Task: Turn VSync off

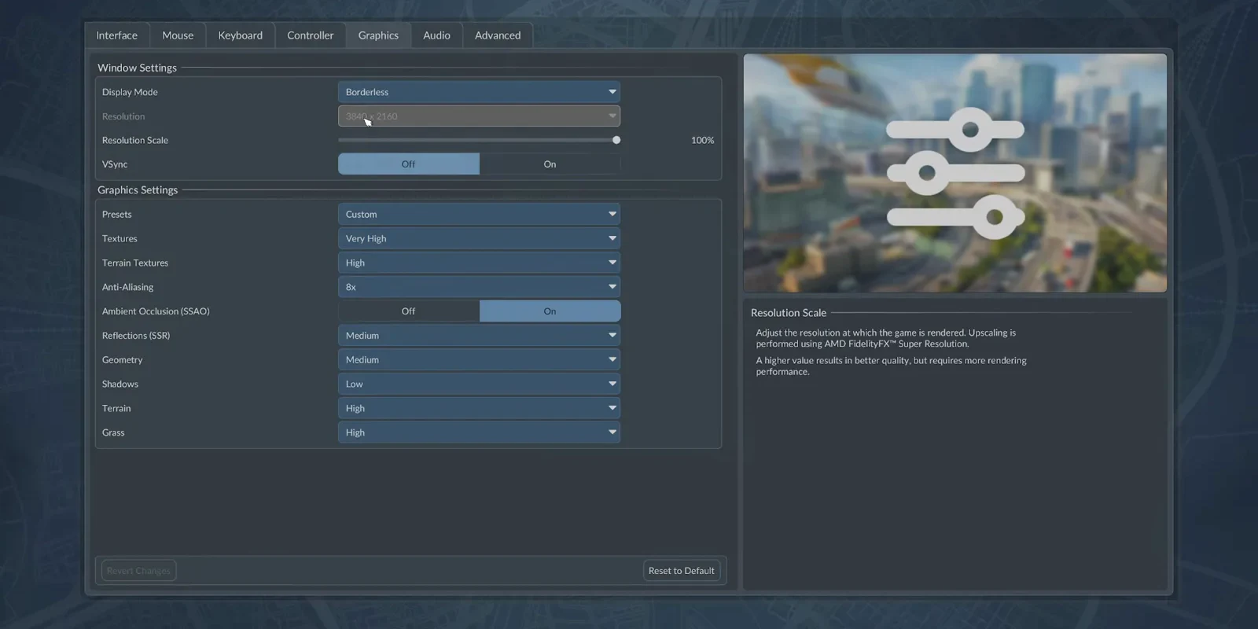Action: (409, 164)
